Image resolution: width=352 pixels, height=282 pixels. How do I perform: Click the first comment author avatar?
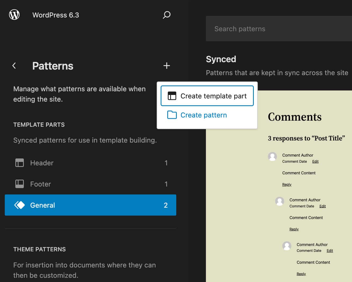[272, 157]
